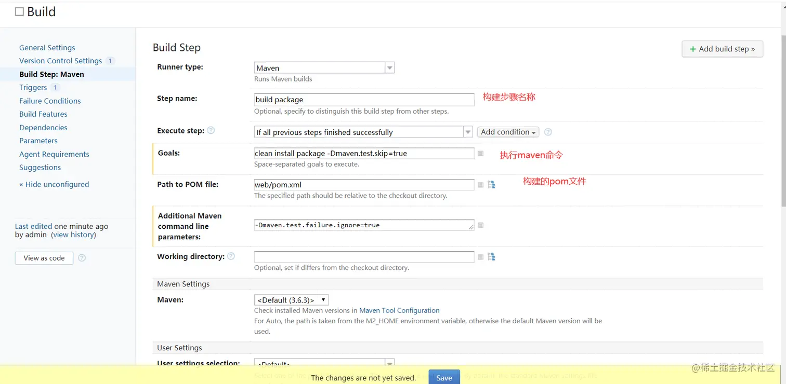The width and height of the screenshot is (786, 384).
Task: Go to Dependencies section
Action: click(x=43, y=128)
